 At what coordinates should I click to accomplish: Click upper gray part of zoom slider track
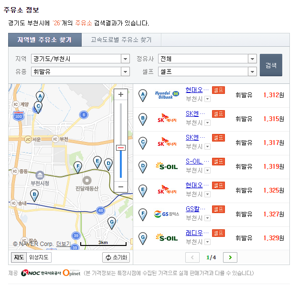(121, 124)
